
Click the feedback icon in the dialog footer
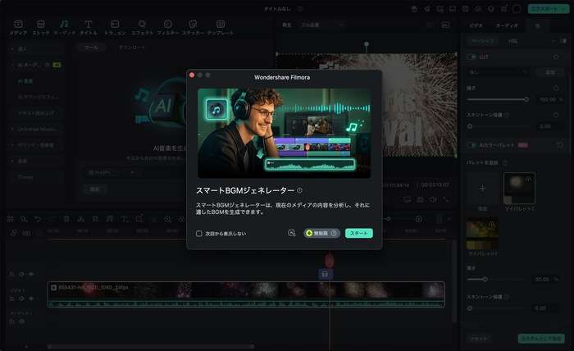point(292,233)
